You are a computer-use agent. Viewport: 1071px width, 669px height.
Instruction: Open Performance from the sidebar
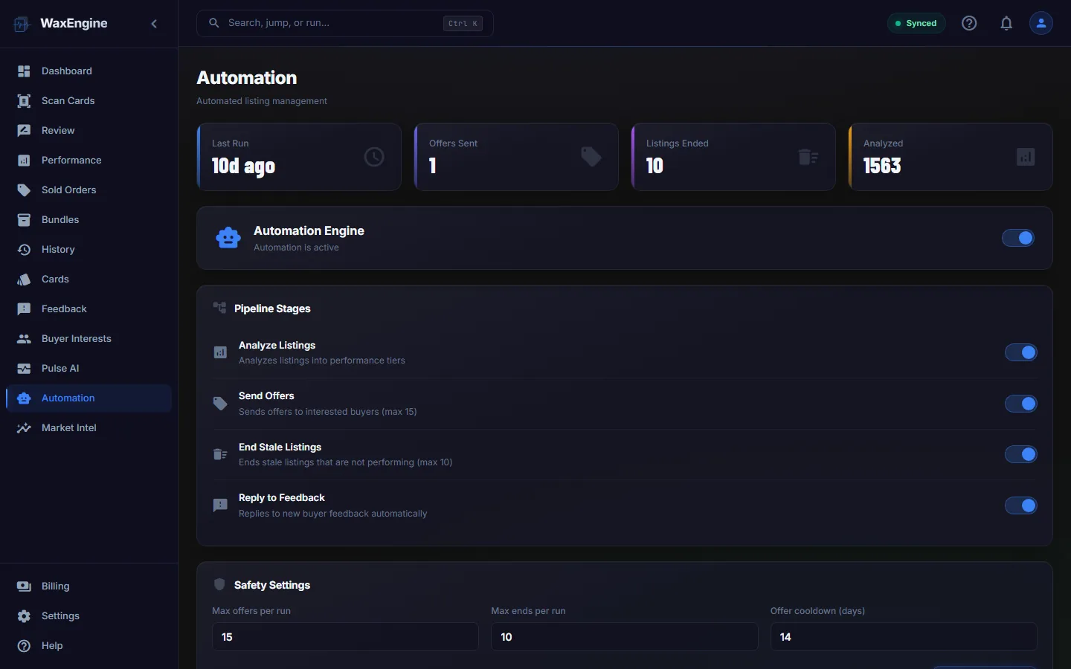pos(89,161)
